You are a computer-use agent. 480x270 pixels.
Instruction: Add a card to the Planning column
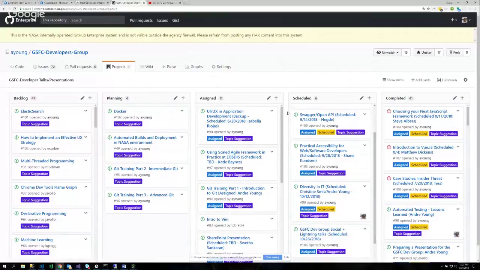183,98
